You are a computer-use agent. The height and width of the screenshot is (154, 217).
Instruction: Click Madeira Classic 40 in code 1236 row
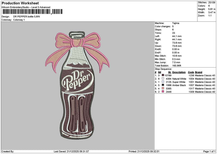click(x=205, y=76)
